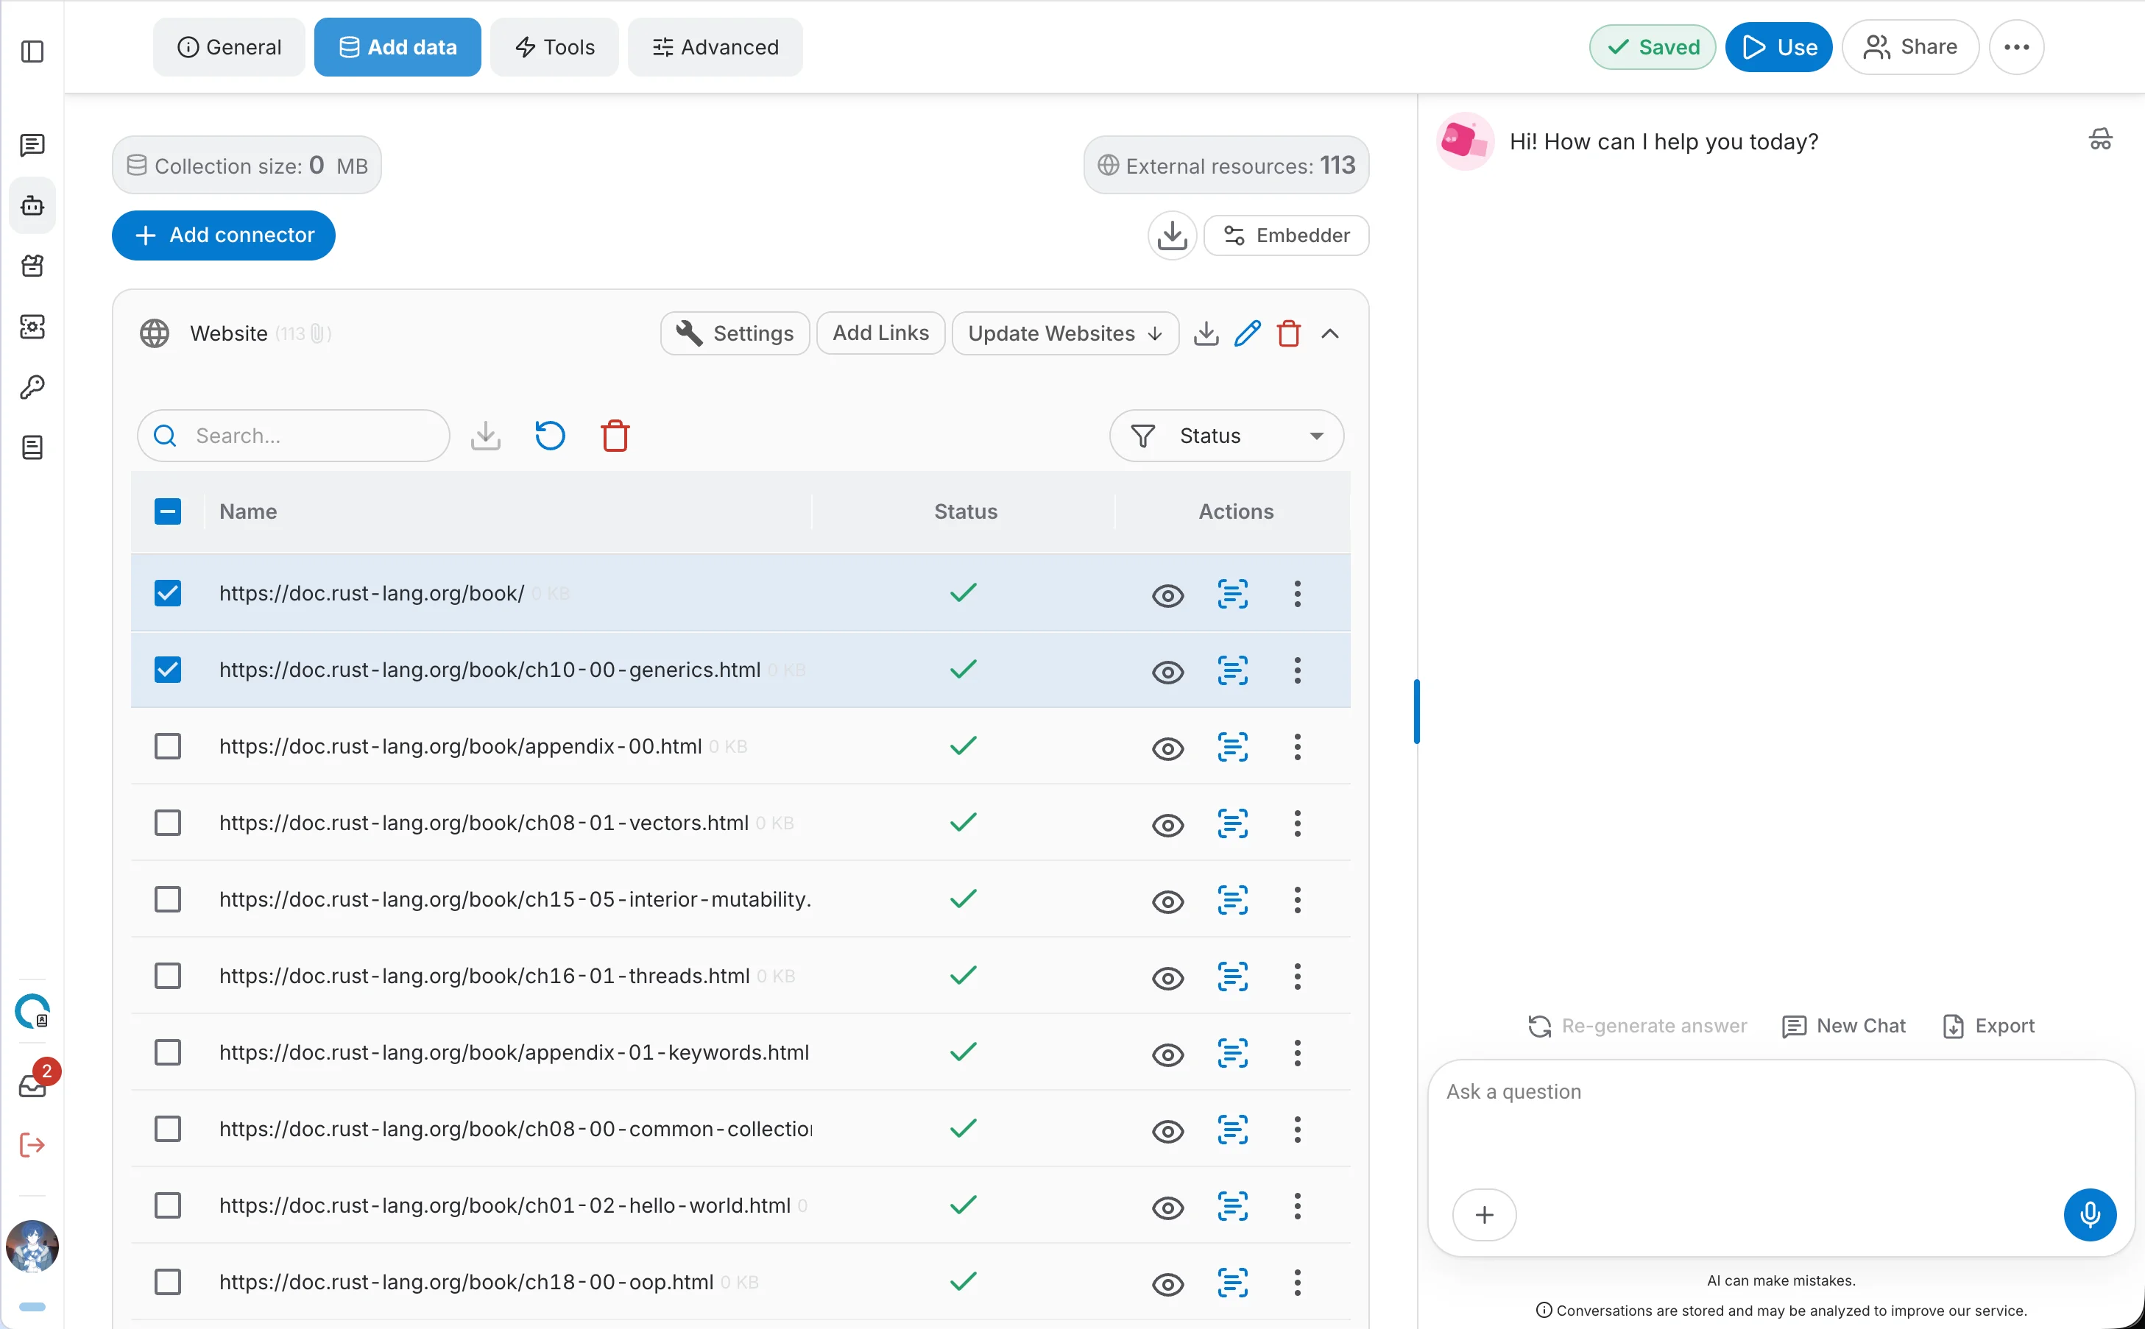Click the red trash icon near search
The width and height of the screenshot is (2145, 1329).
[615, 435]
